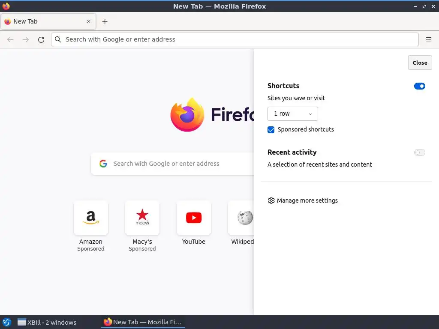Viewport: 439px width, 329px height.
Task: Click the Firefox icon in title bar
Action: pyautogui.click(x=6, y=6)
